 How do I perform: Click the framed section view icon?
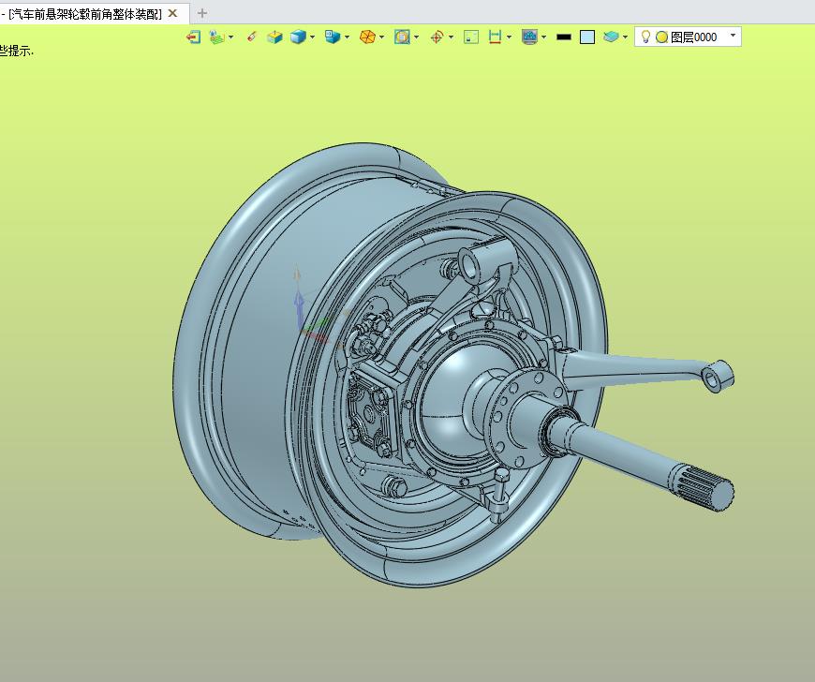(x=402, y=37)
